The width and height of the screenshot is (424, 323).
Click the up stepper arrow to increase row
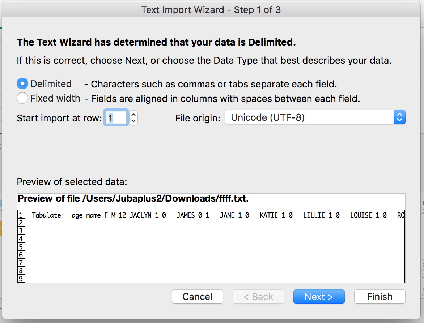click(133, 114)
